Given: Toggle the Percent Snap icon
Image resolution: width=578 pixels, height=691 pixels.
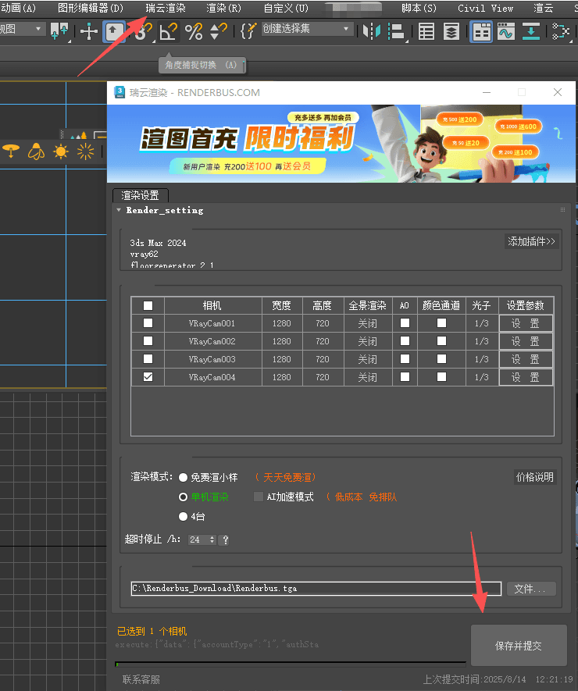Looking at the screenshot, I should [x=194, y=32].
